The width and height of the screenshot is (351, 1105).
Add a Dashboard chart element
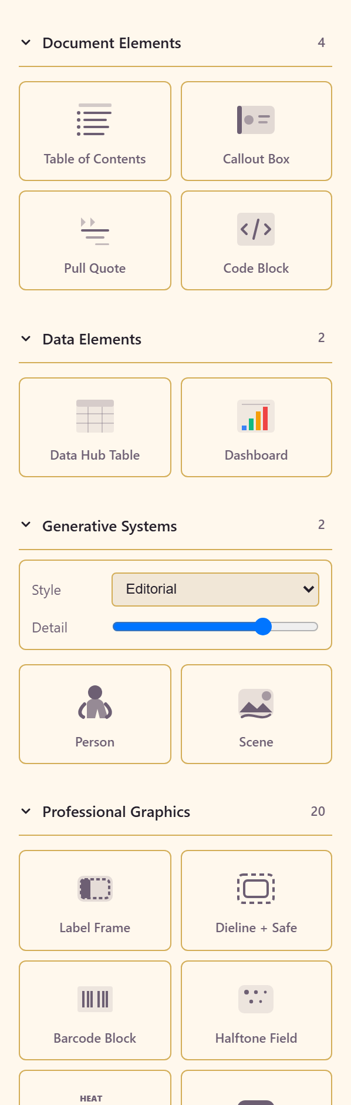coord(256,427)
